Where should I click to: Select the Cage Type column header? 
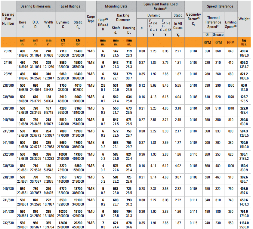pos(91,19)
